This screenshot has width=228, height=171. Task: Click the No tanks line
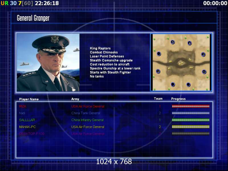click(x=97, y=76)
